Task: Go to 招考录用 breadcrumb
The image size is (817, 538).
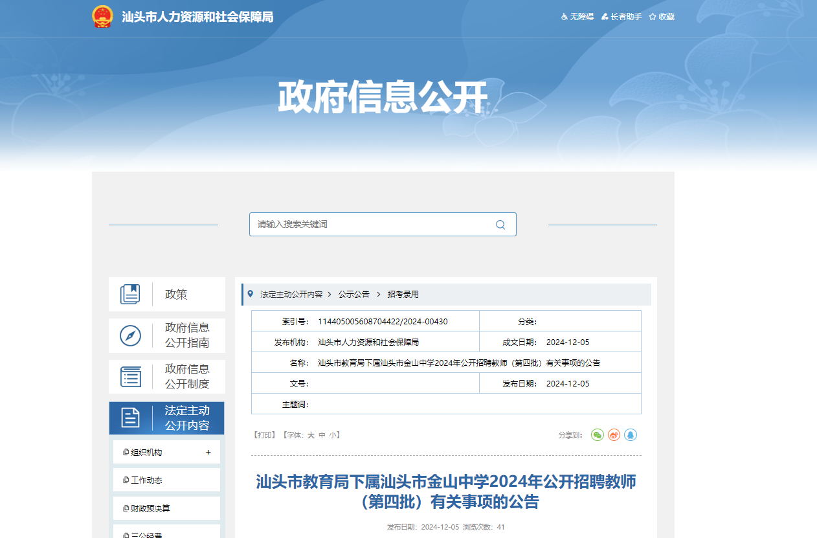Action: tap(403, 294)
